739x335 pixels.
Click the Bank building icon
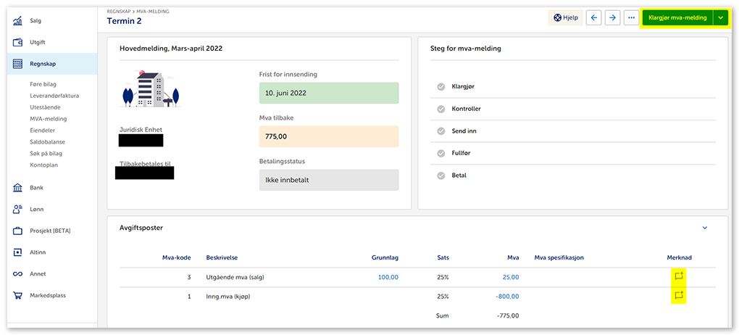(18, 188)
